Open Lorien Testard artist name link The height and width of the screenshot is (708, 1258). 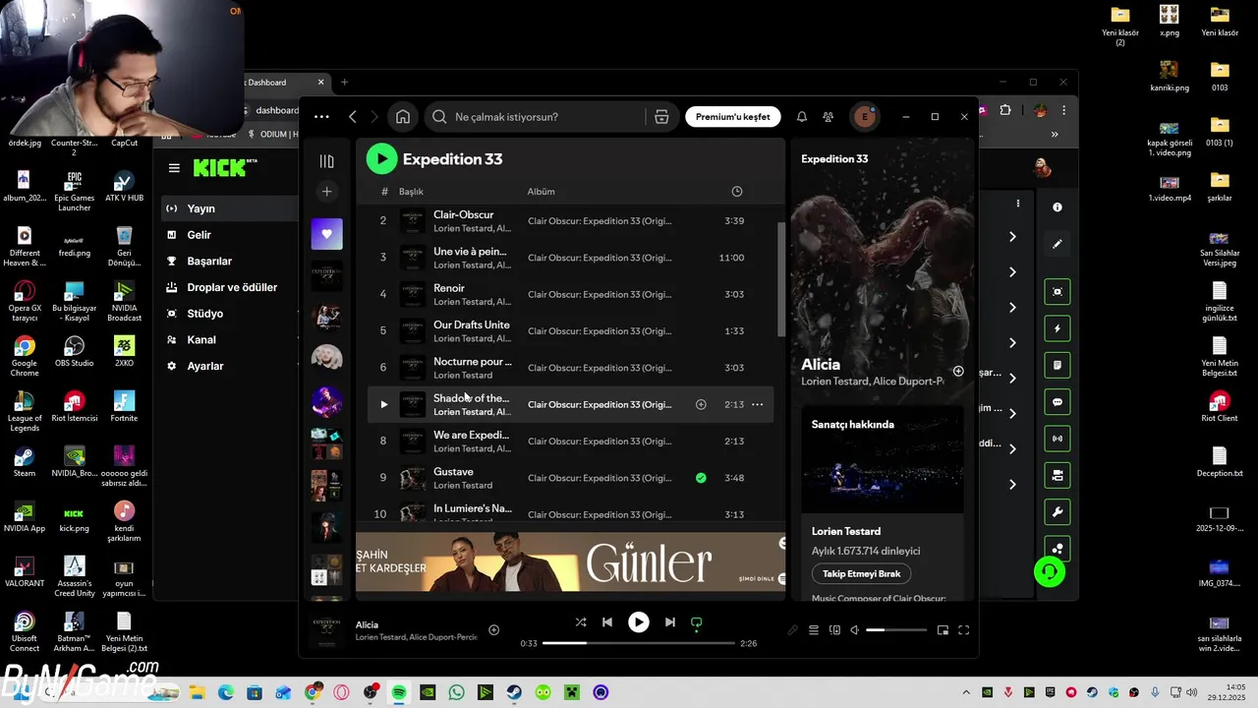point(846,531)
